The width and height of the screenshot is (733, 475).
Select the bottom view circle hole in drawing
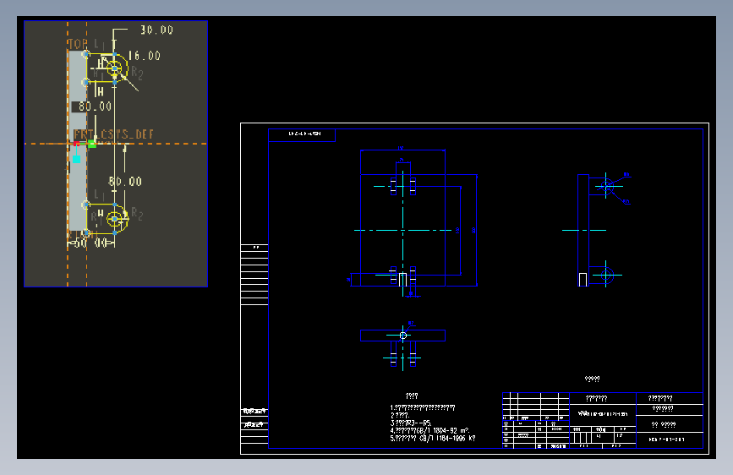point(403,336)
